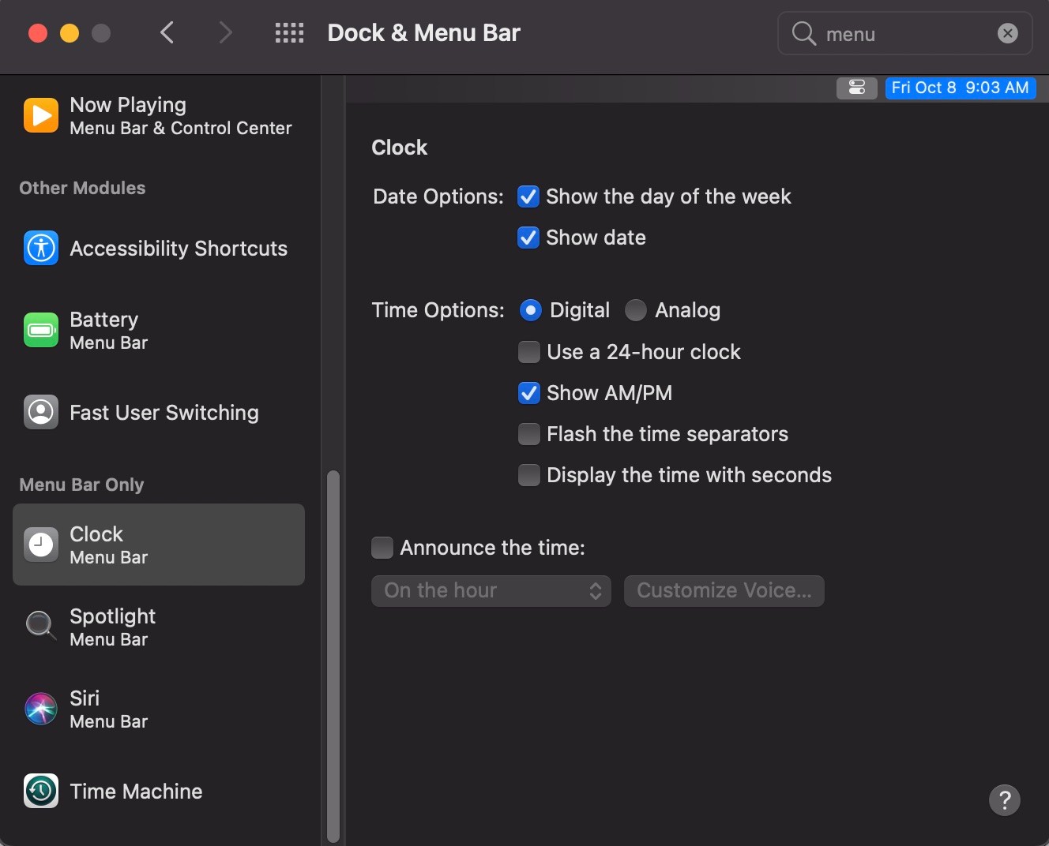
Task: Uncheck Show the day of the week
Action: [529, 197]
